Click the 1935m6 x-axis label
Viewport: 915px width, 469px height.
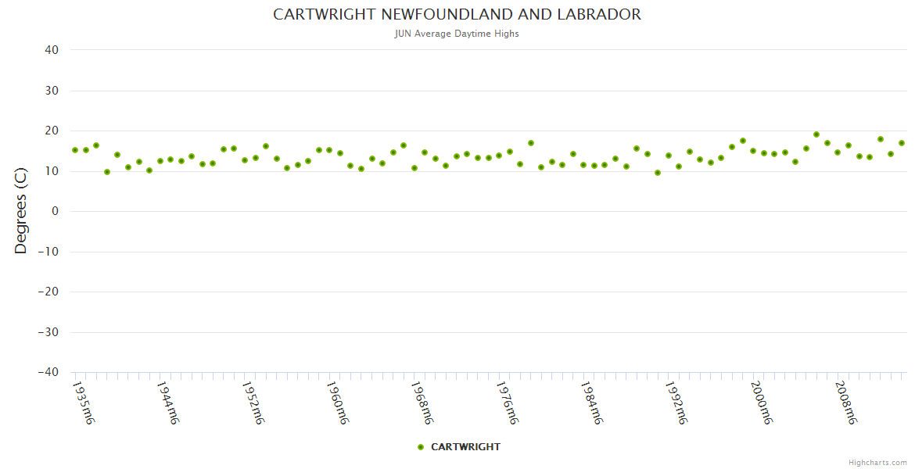point(84,403)
